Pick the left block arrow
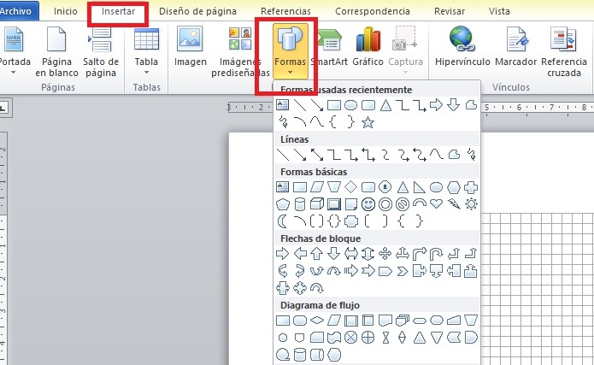This screenshot has width=594, height=365. [300, 254]
